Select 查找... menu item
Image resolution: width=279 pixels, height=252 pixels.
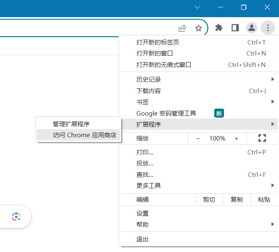199,174
